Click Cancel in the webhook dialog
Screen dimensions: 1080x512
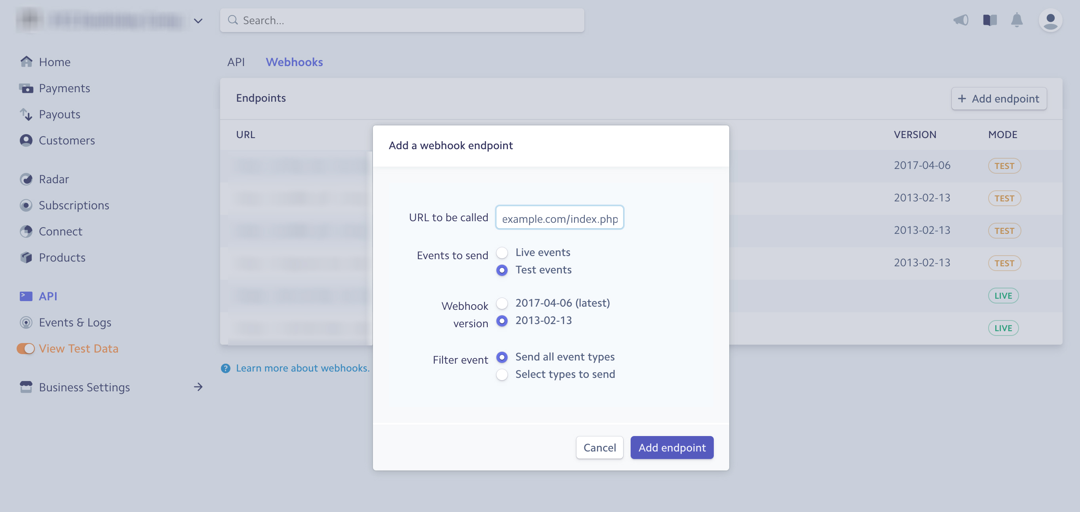pos(599,448)
